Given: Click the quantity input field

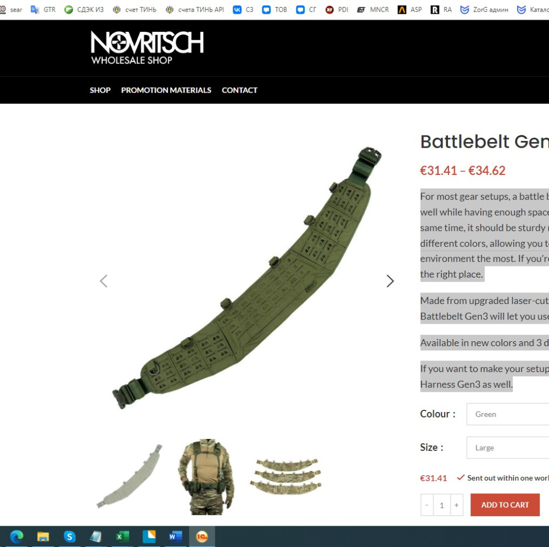Looking at the screenshot, I should click(442, 505).
